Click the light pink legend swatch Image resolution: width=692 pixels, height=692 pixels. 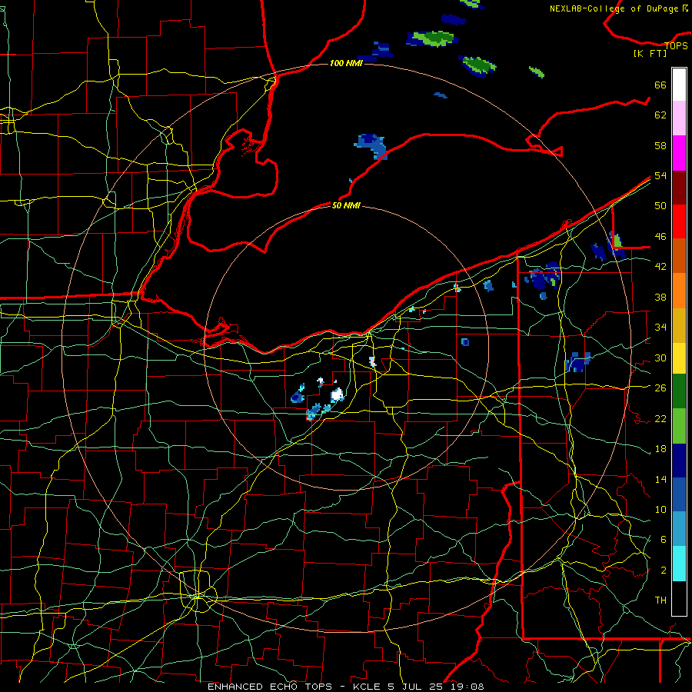pyautogui.click(x=679, y=118)
